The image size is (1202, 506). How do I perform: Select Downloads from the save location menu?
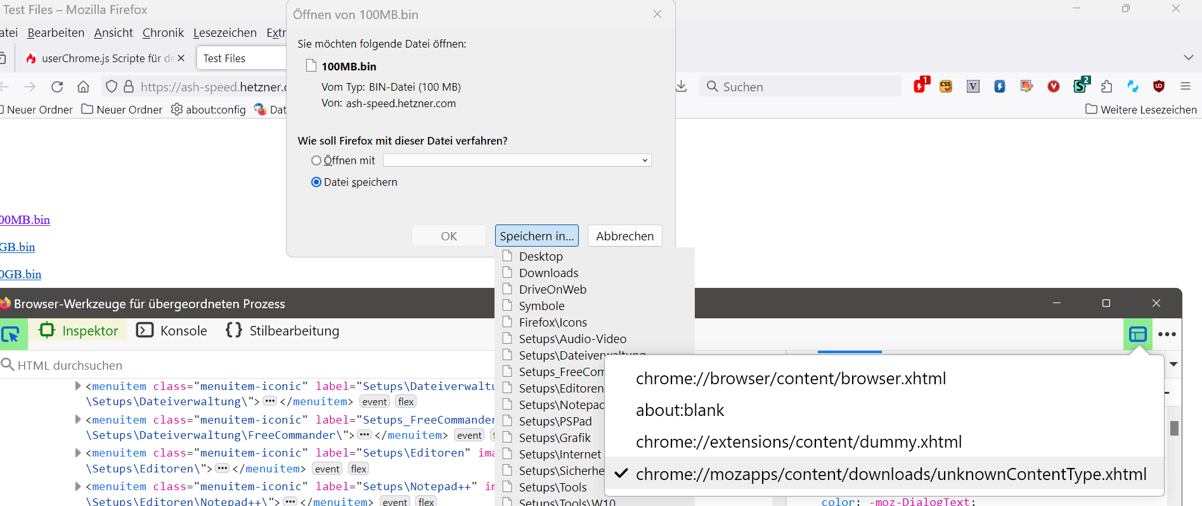click(548, 273)
